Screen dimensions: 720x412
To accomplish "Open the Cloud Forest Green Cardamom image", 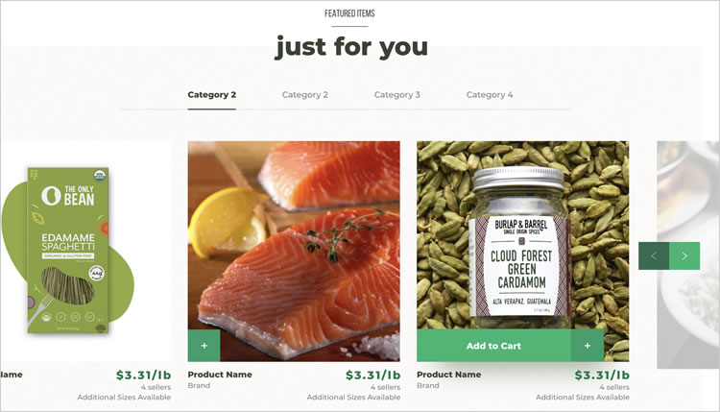I will [x=523, y=235].
